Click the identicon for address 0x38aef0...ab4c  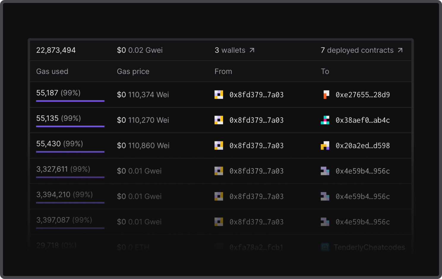tap(325, 120)
